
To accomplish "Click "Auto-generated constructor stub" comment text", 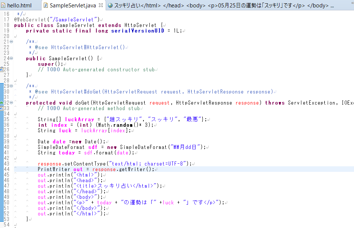I will pyautogui.click(x=109, y=69).
